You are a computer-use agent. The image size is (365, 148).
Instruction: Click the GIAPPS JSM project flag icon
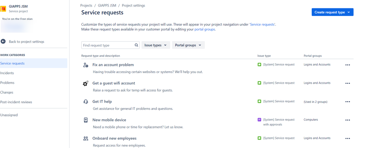pyautogui.click(x=3, y=9)
